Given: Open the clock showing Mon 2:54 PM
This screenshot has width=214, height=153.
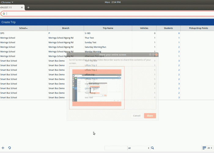Looking at the screenshot, I should coord(113,2).
